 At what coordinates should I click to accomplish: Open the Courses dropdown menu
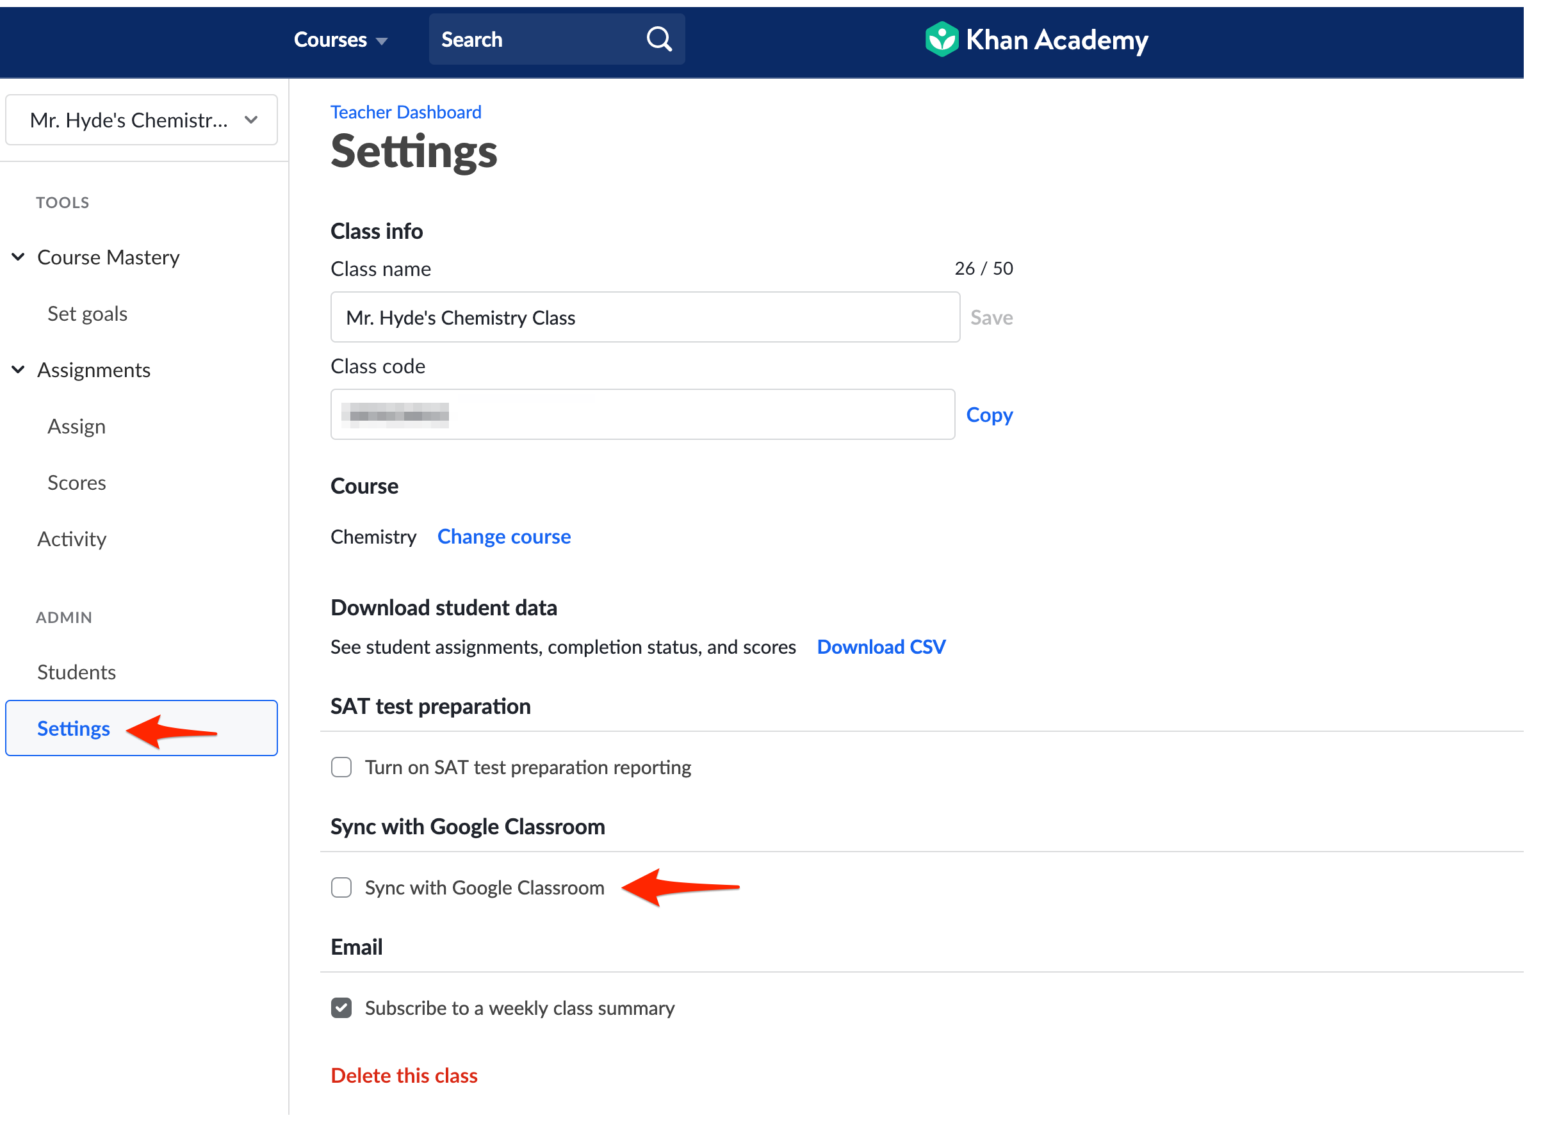tap(341, 39)
